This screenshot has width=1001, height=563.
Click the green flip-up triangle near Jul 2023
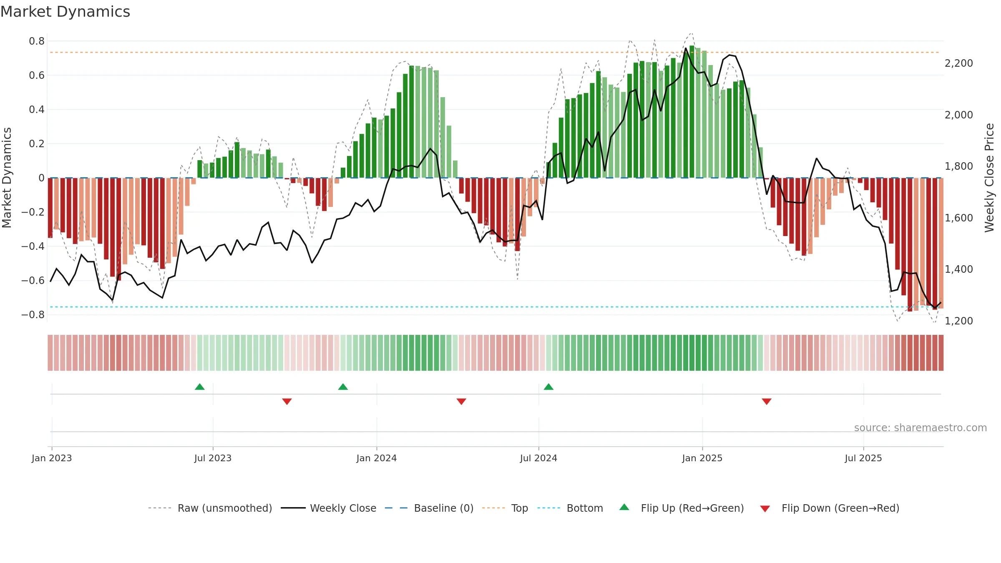(x=200, y=387)
